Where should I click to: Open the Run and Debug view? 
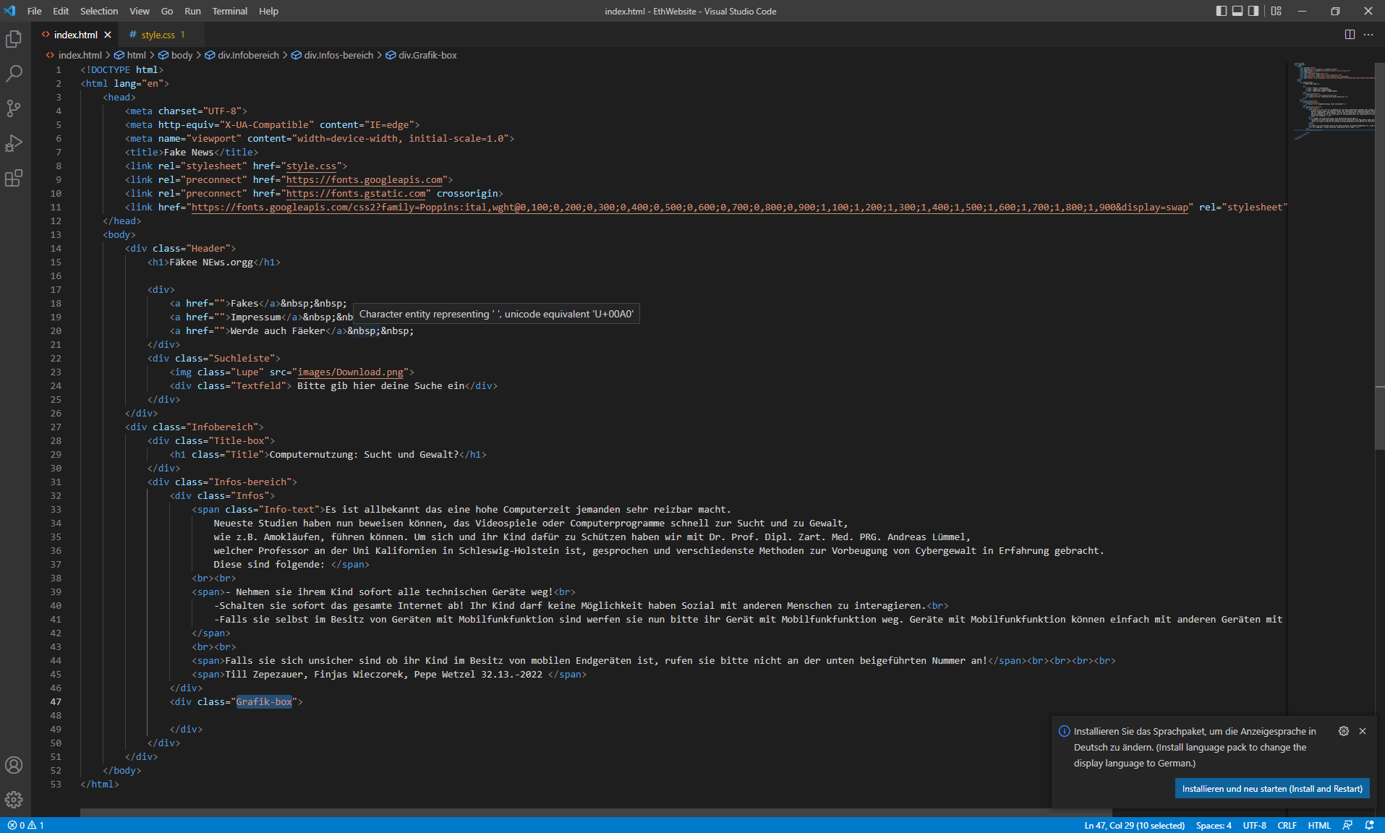[x=14, y=143]
